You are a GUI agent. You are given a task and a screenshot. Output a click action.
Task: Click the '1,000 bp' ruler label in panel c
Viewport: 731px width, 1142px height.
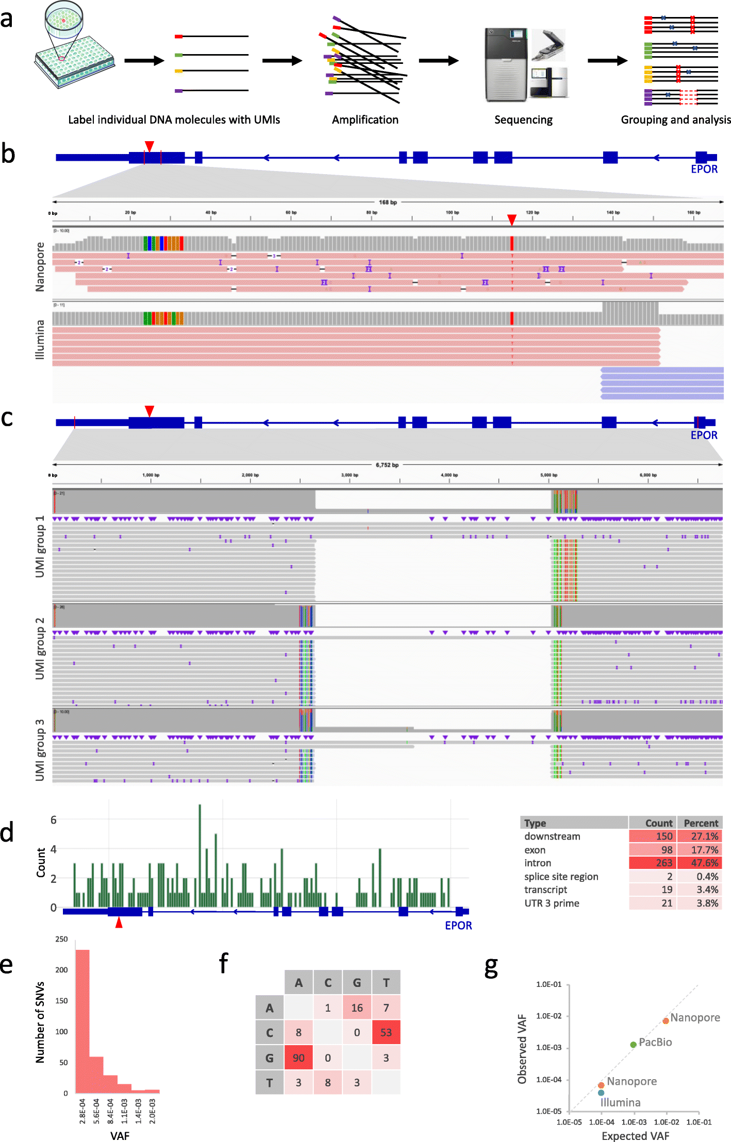click(x=151, y=475)
